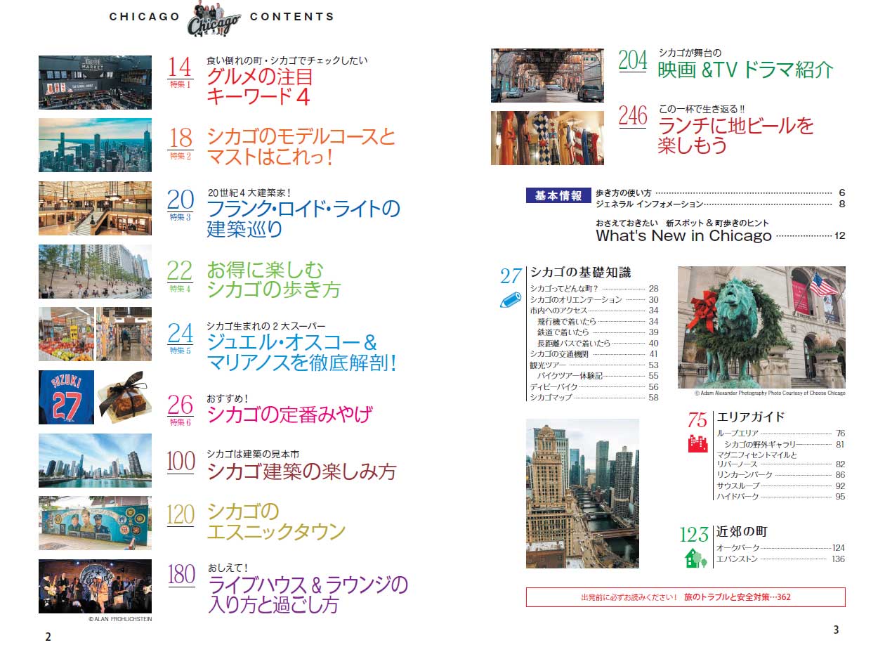Click the blue pencil icon under 27
This screenshot has width=885, height=645.
pos(511,300)
